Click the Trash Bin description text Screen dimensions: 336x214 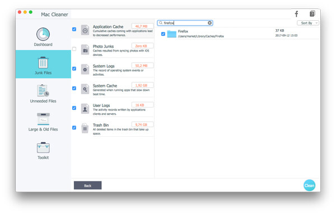coord(120,132)
